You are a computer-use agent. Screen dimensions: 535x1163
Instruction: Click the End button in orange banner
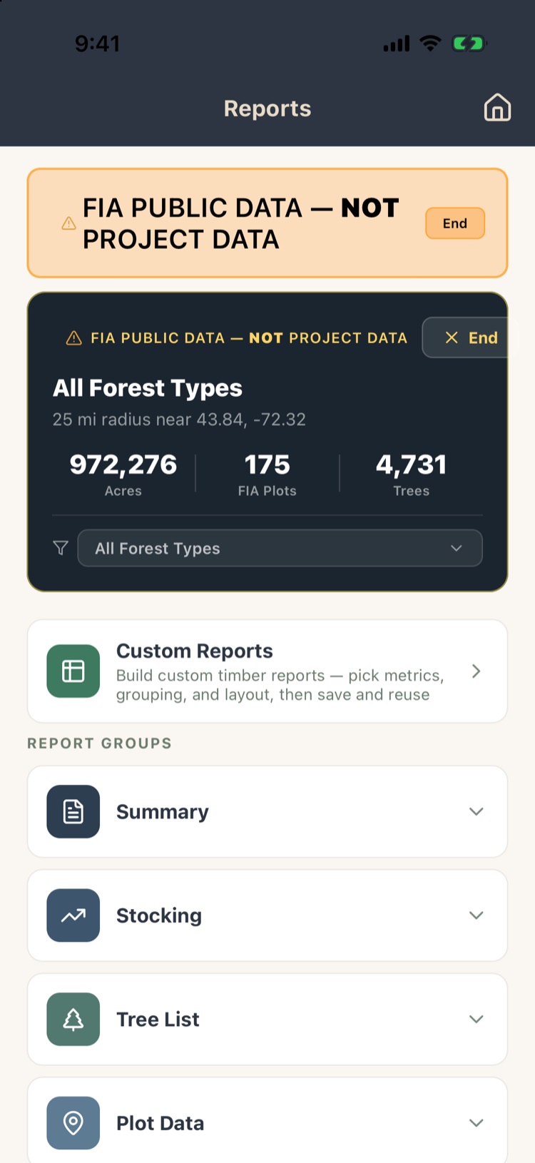[x=455, y=223]
